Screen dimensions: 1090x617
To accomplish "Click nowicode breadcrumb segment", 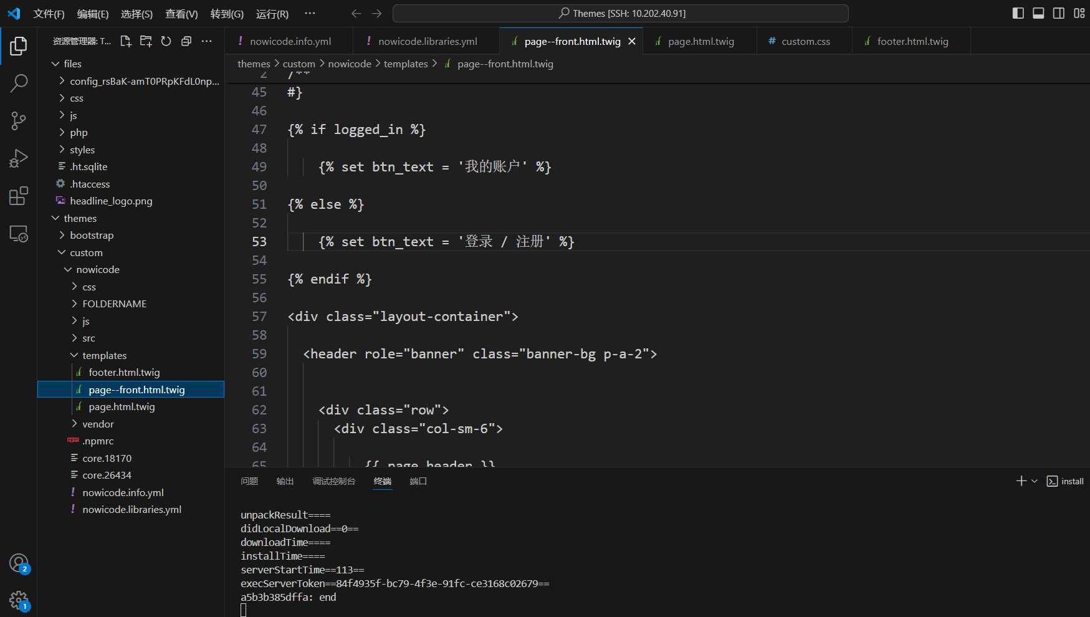I will coord(350,64).
